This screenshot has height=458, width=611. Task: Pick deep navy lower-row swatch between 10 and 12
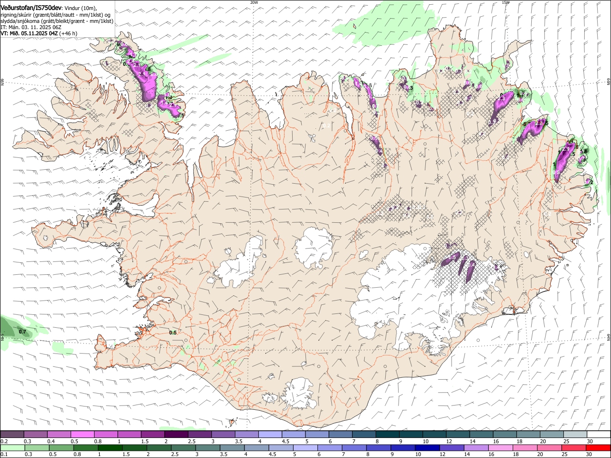427,448
